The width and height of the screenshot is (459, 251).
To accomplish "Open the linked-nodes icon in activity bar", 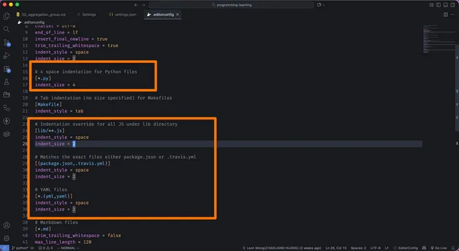I will click(x=6, y=108).
